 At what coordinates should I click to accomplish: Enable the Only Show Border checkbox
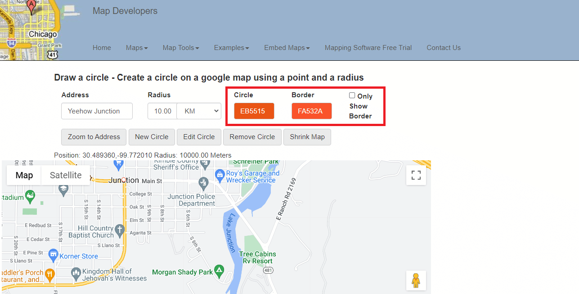(352, 95)
